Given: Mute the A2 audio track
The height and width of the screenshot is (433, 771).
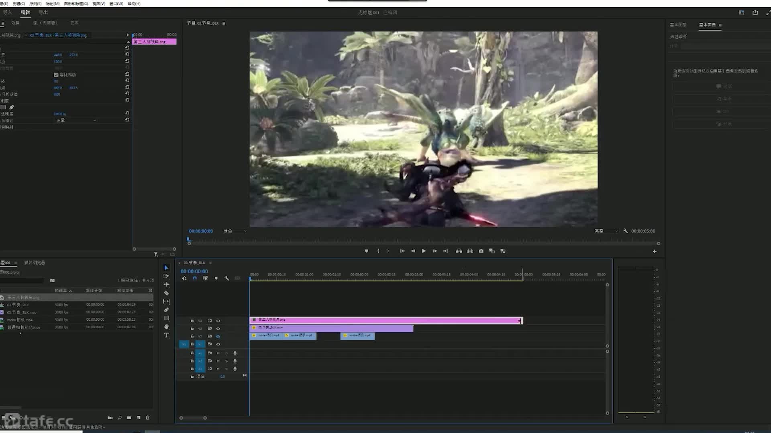Looking at the screenshot, I should coord(218,361).
